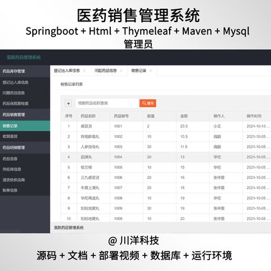Click the footer text 医院药品管理系统

coord(69,228)
